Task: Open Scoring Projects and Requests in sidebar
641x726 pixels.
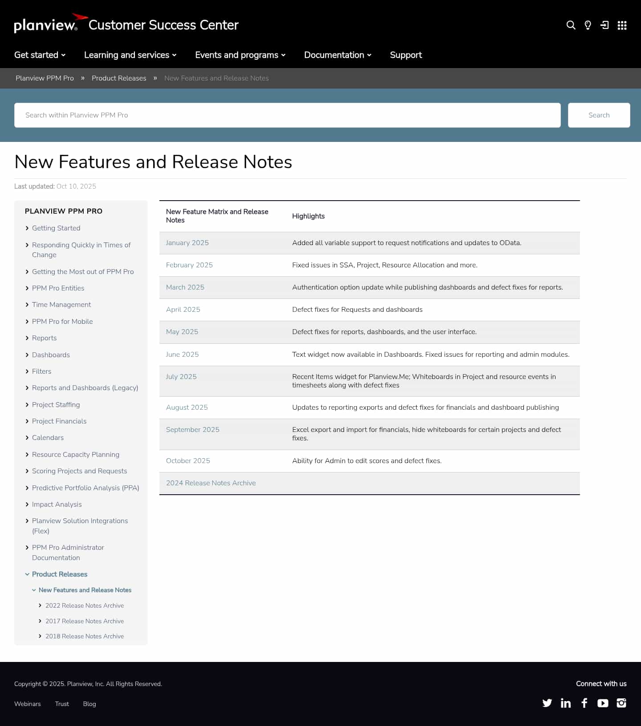Action: click(79, 471)
